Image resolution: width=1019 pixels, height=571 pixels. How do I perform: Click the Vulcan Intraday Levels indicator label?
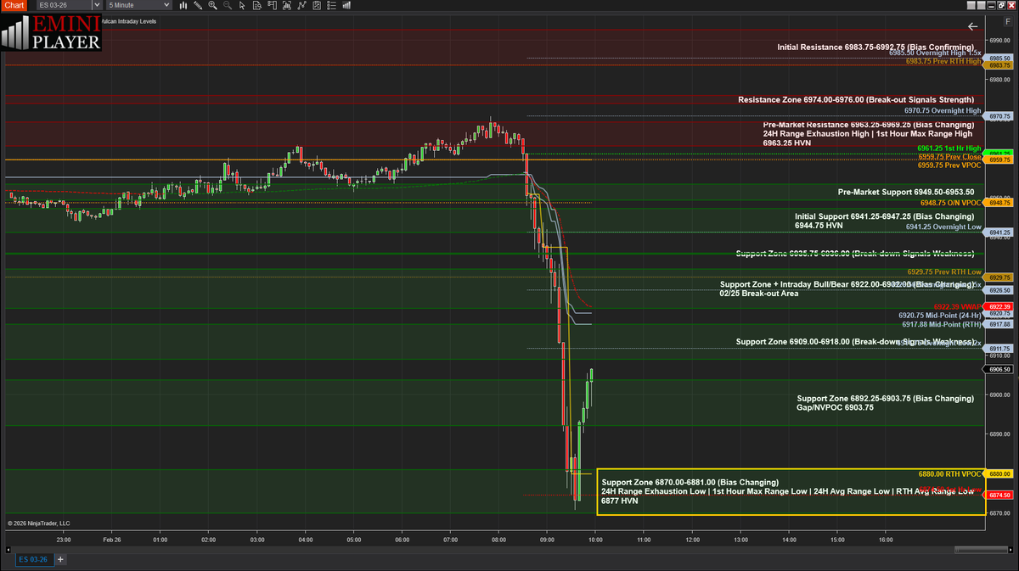(128, 21)
